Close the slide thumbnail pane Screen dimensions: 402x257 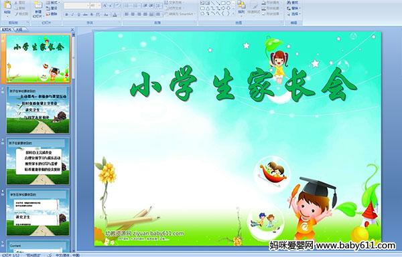[72, 29]
